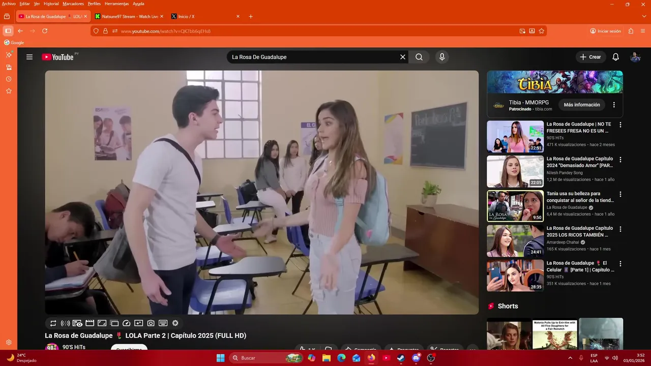This screenshot has width=651, height=366.
Task: Open the pop-up player window icon
Action: pos(114,323)
